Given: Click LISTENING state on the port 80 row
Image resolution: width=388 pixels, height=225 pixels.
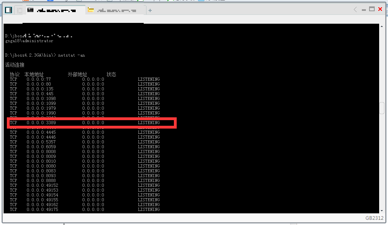Looking at the screenshot, I should pos(149,84).
